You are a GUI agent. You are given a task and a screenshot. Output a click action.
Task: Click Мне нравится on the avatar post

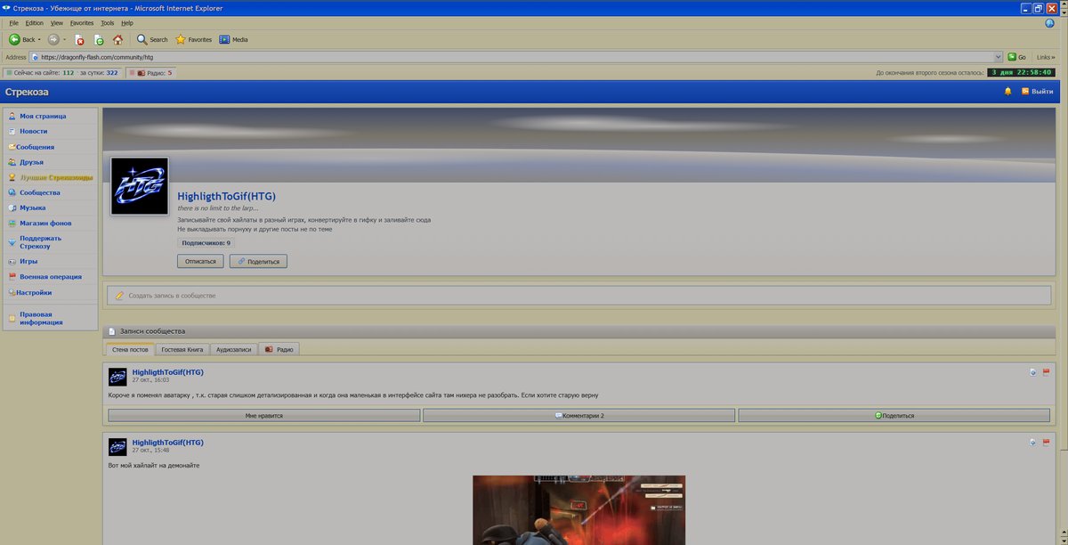pyautogui.click(x=264, y=415)
